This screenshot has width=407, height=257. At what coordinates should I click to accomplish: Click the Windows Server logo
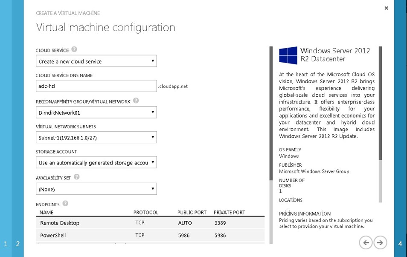click(288, 55)
